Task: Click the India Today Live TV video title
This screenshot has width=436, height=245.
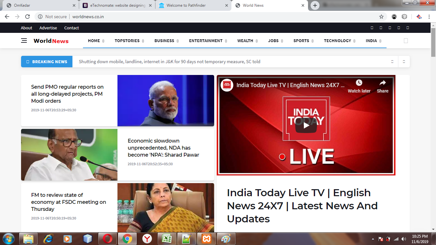Action: pos(290,85)
